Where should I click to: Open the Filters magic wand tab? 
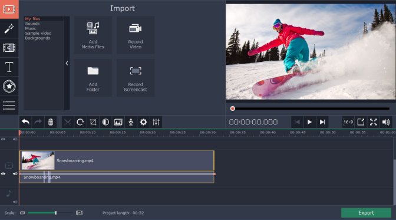(9, 28)
